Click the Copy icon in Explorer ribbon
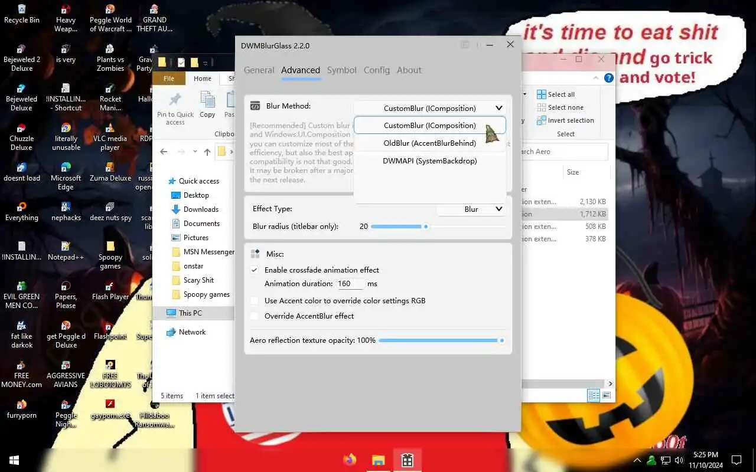This screenshot has width=756, height=472. [x=207, y=105]
